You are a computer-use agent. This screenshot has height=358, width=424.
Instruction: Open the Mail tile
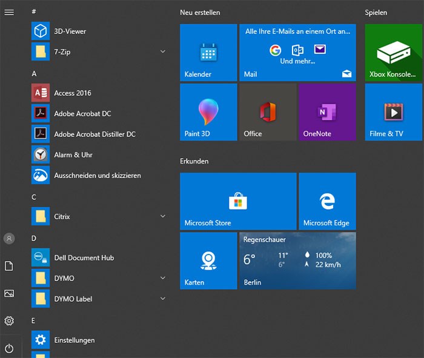click(298, 53)
